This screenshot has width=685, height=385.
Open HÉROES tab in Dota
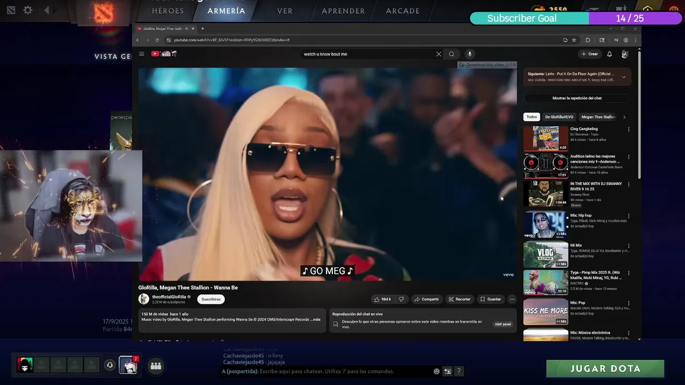point(168,11)
